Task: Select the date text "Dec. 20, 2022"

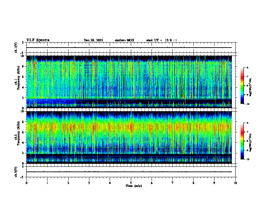Action: point(93,40)
